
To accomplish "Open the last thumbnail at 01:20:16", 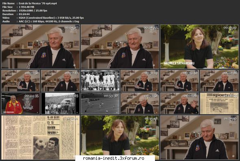I will 199,137.
